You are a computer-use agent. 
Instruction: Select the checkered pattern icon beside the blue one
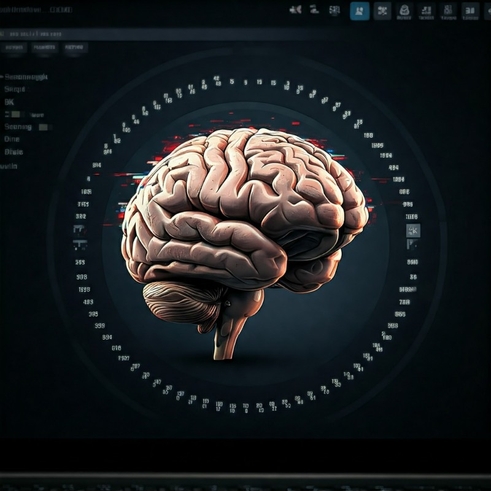coord(382,10)
